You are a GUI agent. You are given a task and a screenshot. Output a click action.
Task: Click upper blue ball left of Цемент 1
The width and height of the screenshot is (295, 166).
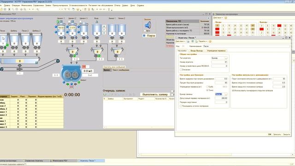[x=56, y=27]
